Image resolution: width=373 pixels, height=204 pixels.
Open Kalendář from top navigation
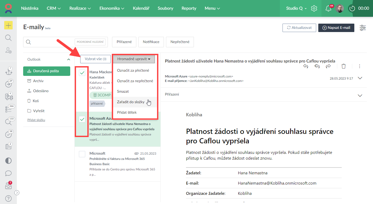click(x=141, y=8)
